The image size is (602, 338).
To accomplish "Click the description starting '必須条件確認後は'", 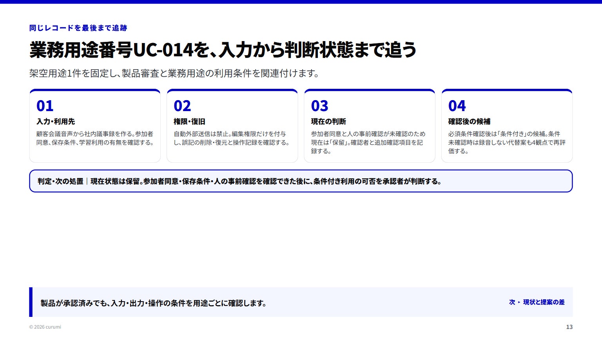I will (x=507, y=142).
